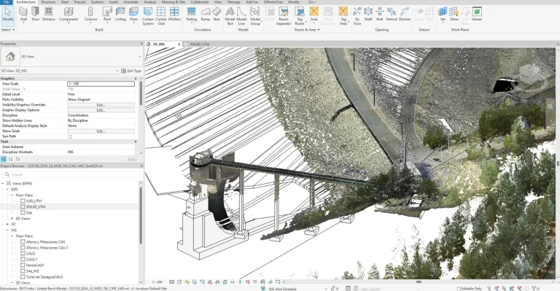Collapse the Views (EIPM) tree node
560x291 pixels.
(3, 183)
